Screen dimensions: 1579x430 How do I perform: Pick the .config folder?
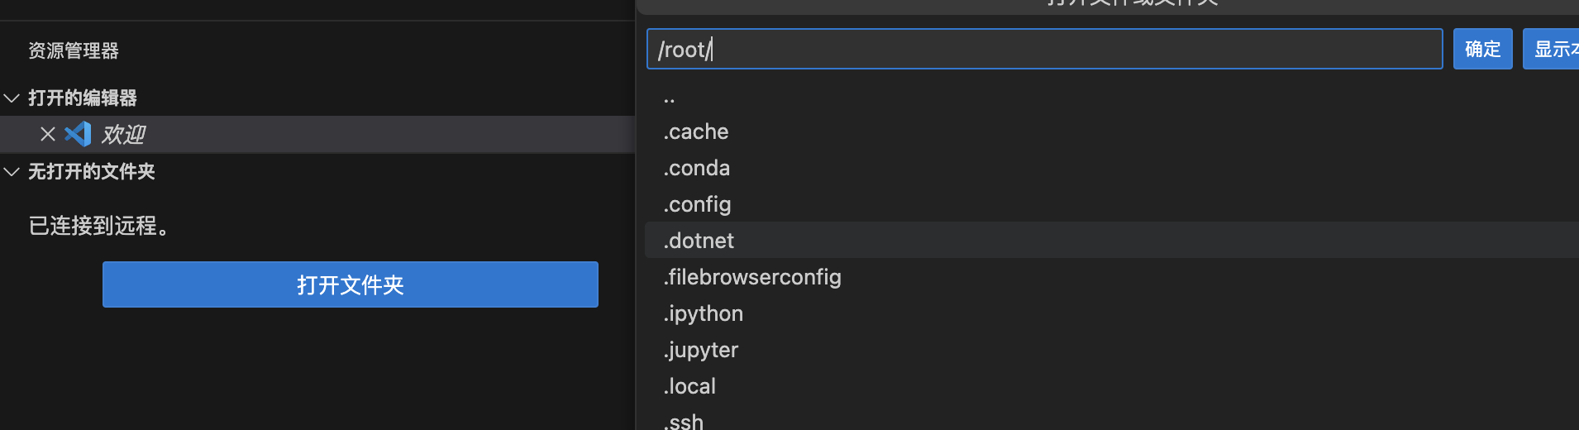[698, 204]
